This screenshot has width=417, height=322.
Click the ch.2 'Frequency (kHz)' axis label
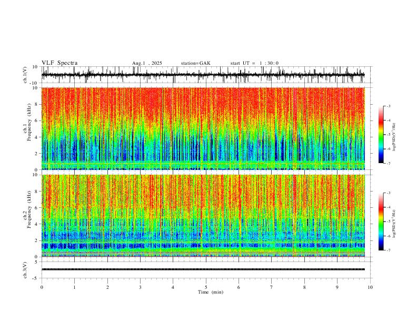[29, 209]
